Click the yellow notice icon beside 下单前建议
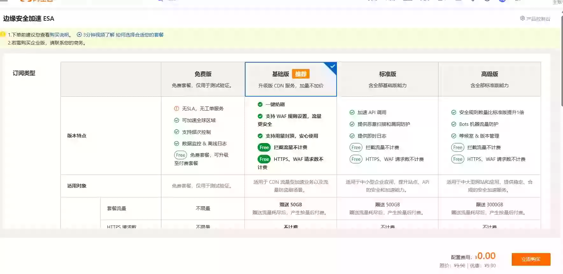Image resolution: width=563 pixels, height=274 pixels. 3,34
